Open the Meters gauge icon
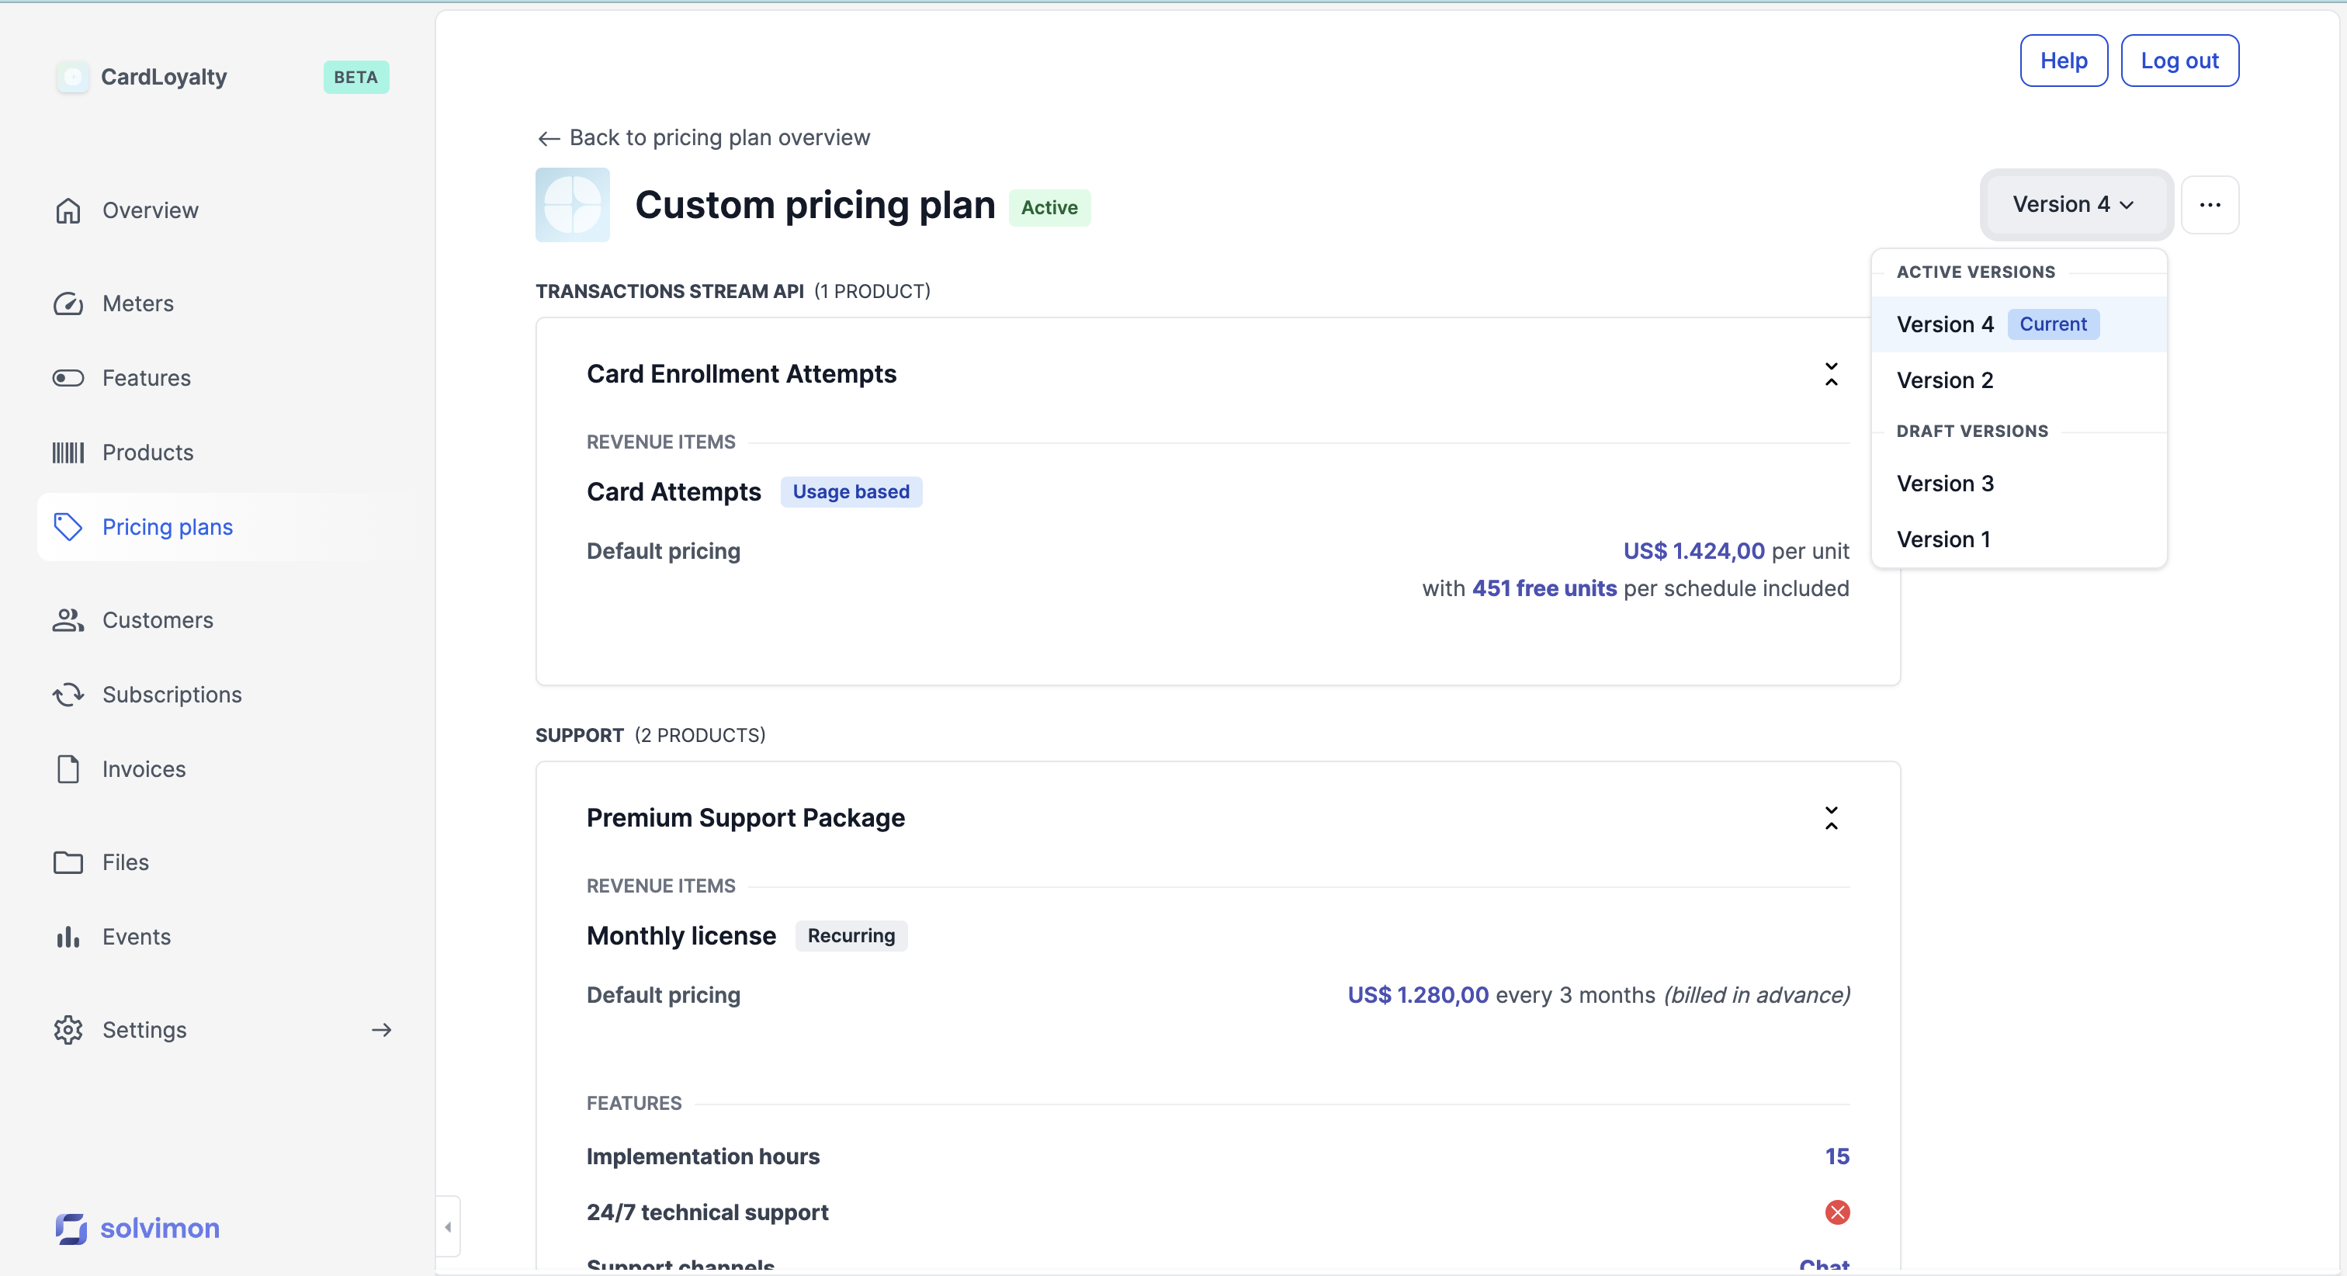 (x=68, y=303)
